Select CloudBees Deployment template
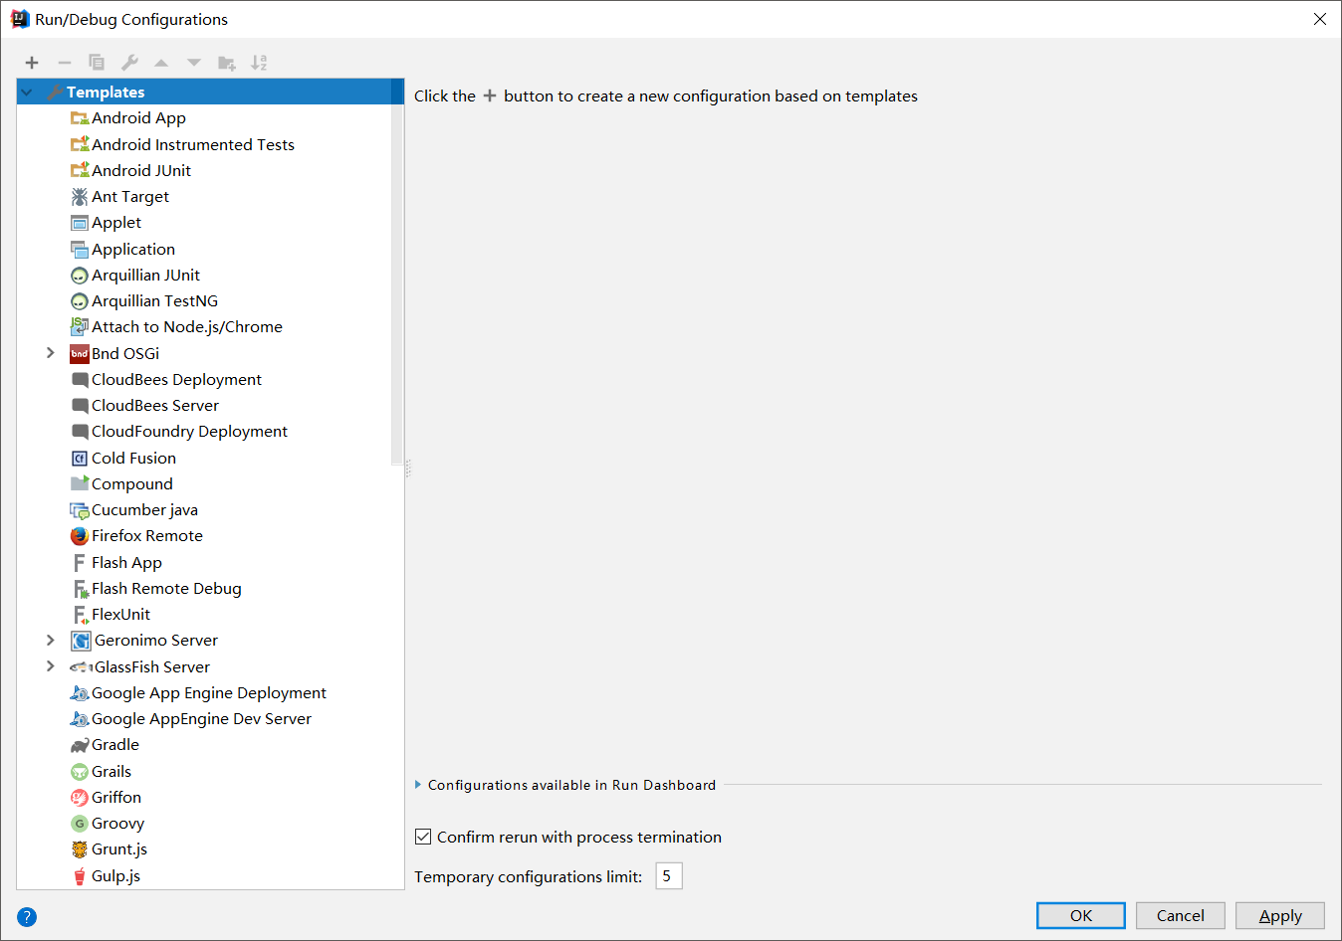1342x941 pixels. coord(176,380)
